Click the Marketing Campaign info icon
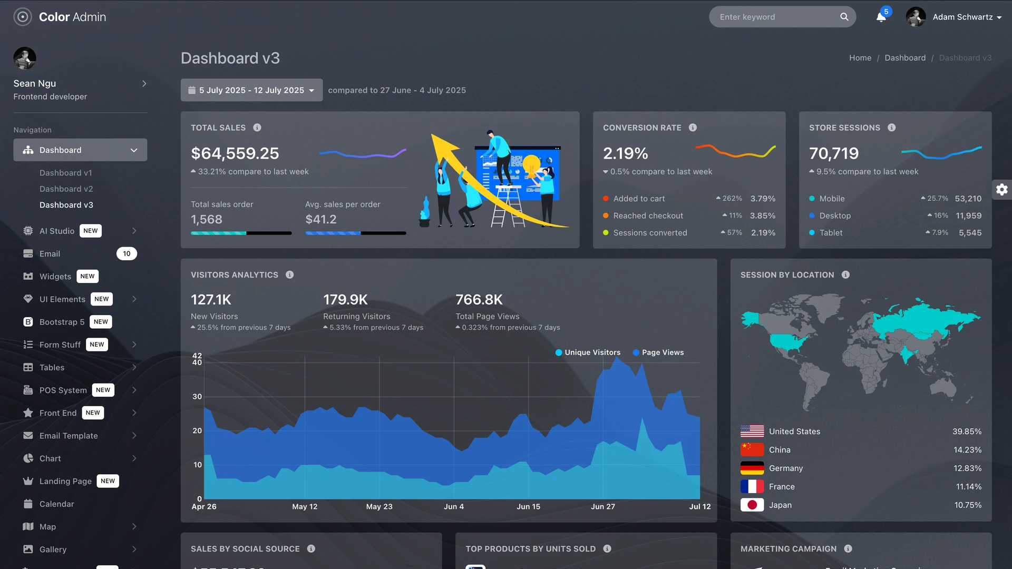This screenshot has width=1012, height=569. pos(848,549)
